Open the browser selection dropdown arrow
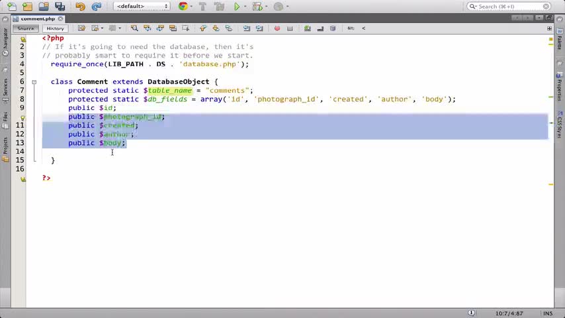The width and height of the screenshot is (565, 318). point(191,7)
